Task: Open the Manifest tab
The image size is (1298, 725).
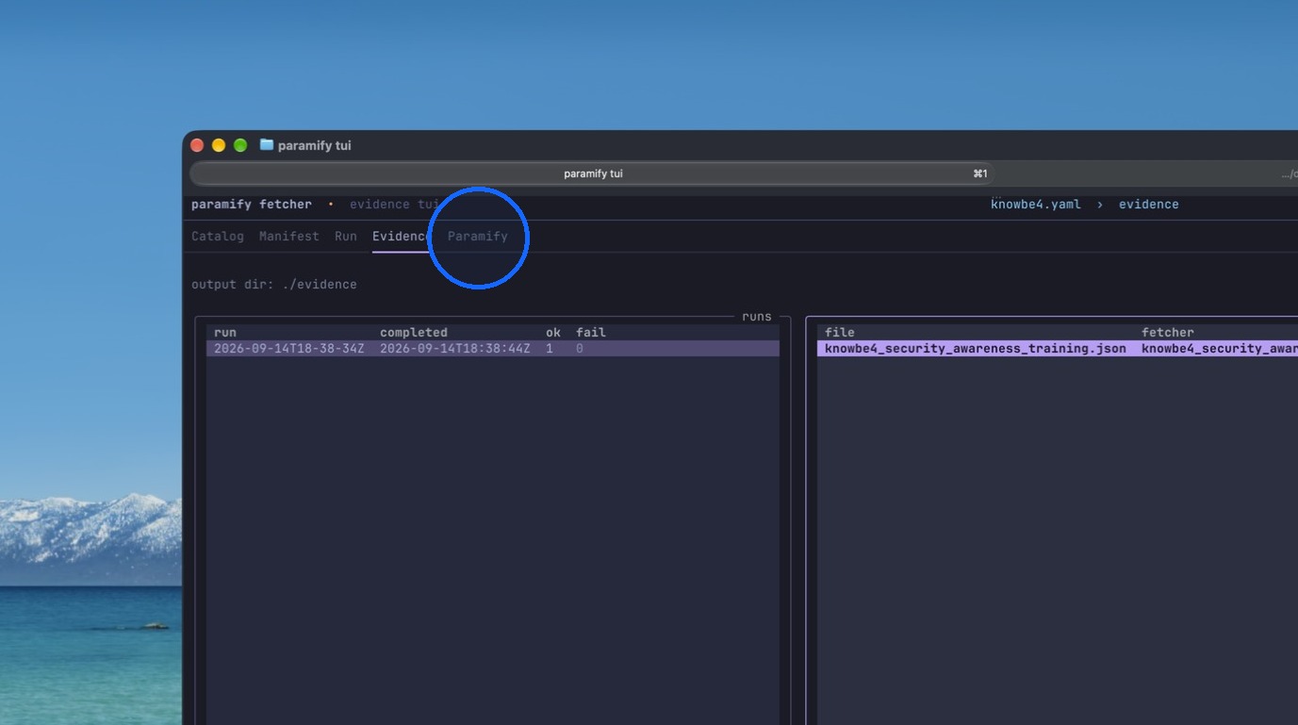Action: pos(289,237)
